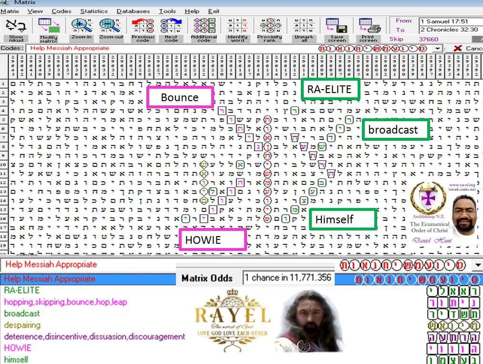Open the Databases menu
This screenshot has height=364, width=483.
(133, 11)
